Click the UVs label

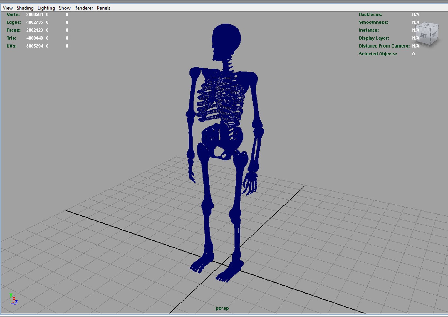tap(11, 46)
